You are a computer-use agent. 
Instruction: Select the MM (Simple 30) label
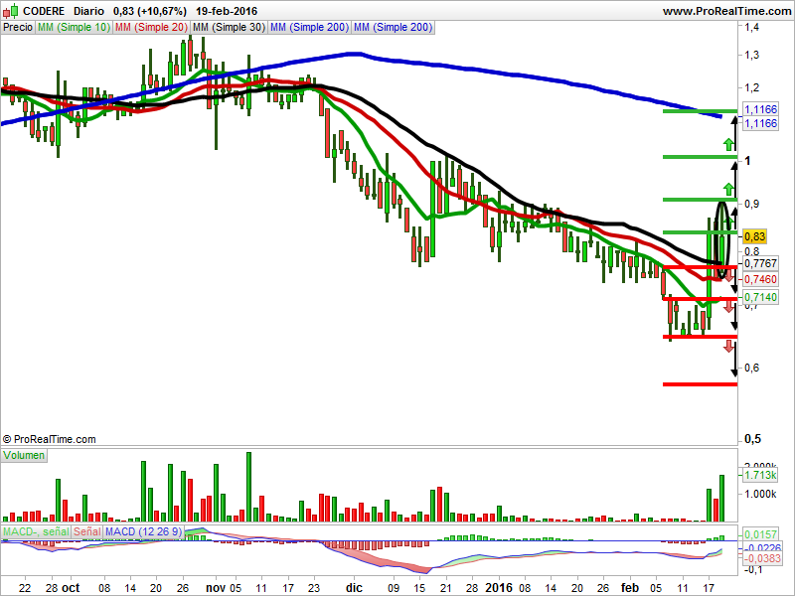[229, 28]
